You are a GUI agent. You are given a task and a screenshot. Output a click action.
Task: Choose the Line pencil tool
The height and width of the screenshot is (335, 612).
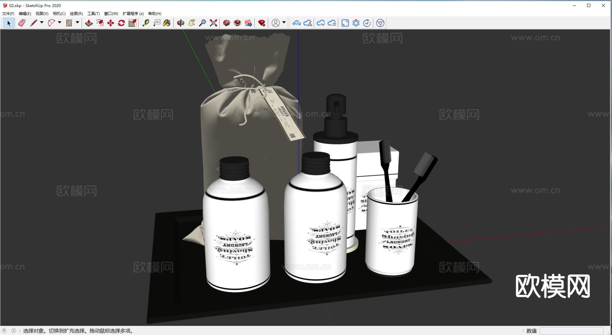[33, 23]
